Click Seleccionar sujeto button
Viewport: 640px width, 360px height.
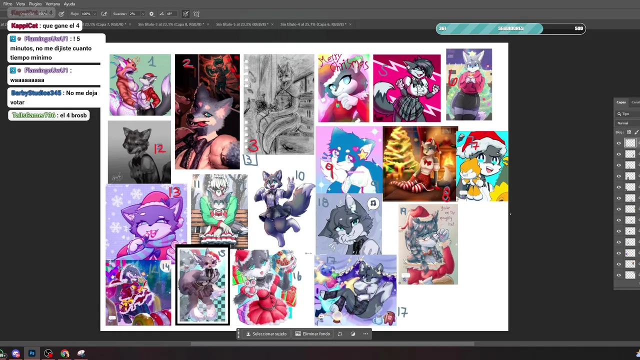(x=266, y=334)
